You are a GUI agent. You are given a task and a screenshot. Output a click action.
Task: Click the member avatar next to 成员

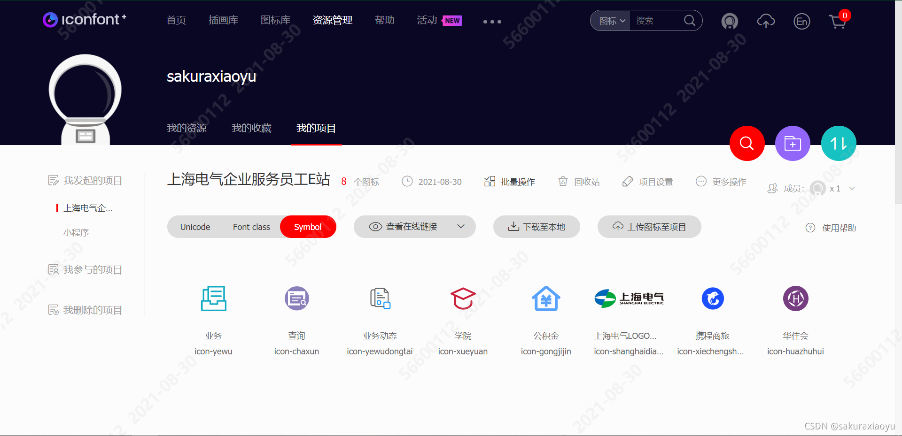coord(818,189)
